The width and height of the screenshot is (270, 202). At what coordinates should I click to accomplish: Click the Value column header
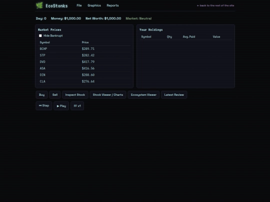[216, 37]
